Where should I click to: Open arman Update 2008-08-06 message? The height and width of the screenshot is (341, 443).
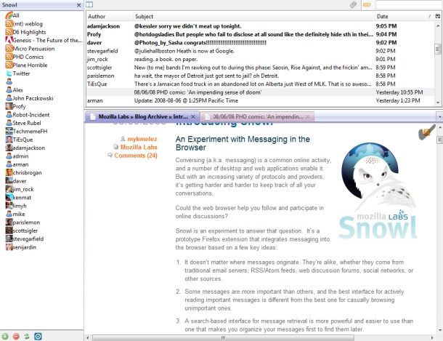(x=260, y=100)
